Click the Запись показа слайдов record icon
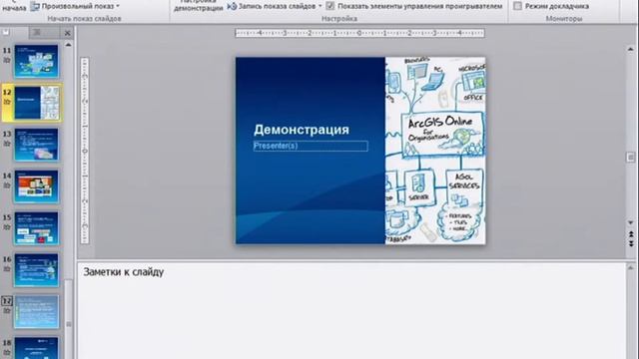This screenshot has height=359, width=639. point(232,6)
